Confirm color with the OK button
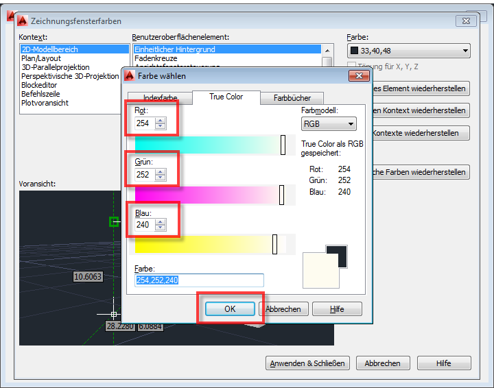494x388 pixels. tap(230, 309)
